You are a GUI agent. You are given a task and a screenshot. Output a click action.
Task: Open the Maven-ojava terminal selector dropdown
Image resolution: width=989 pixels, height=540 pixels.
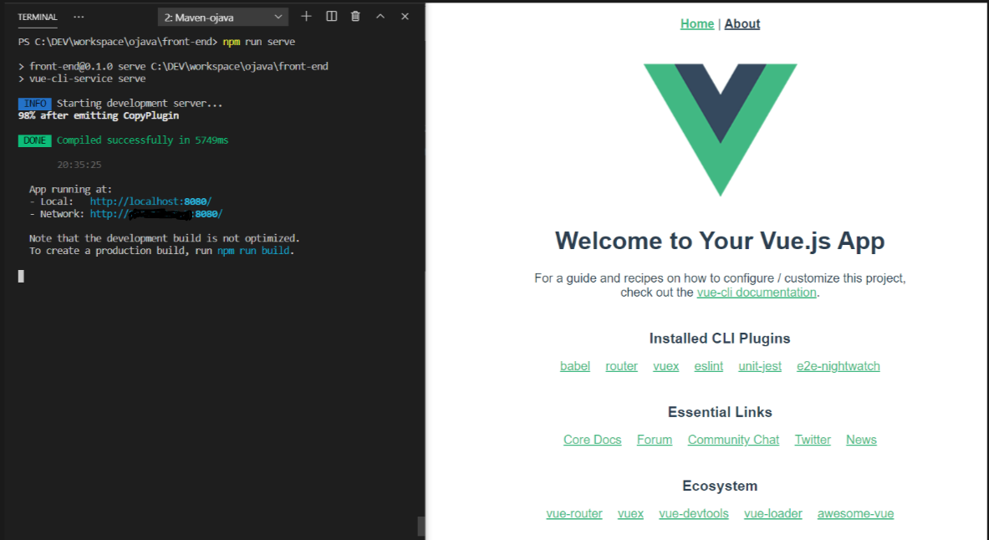tap(222, 17)
